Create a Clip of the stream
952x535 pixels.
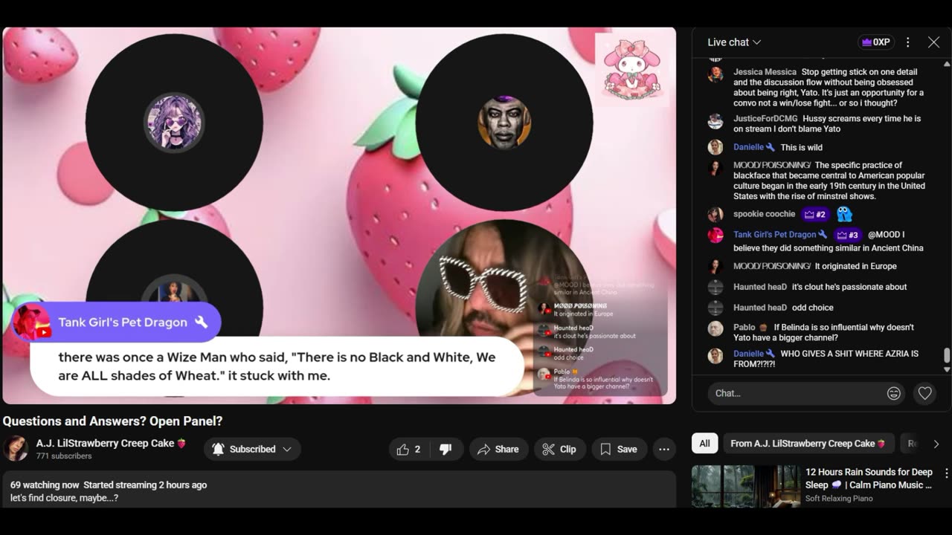tap(559, 449)
